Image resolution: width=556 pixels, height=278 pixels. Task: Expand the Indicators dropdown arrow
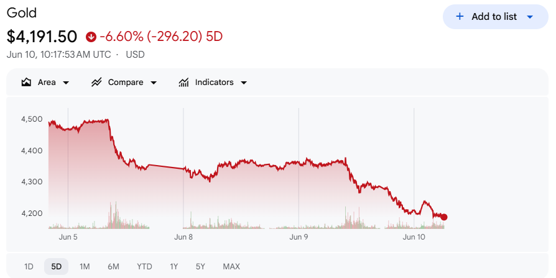tap(244, 83)
